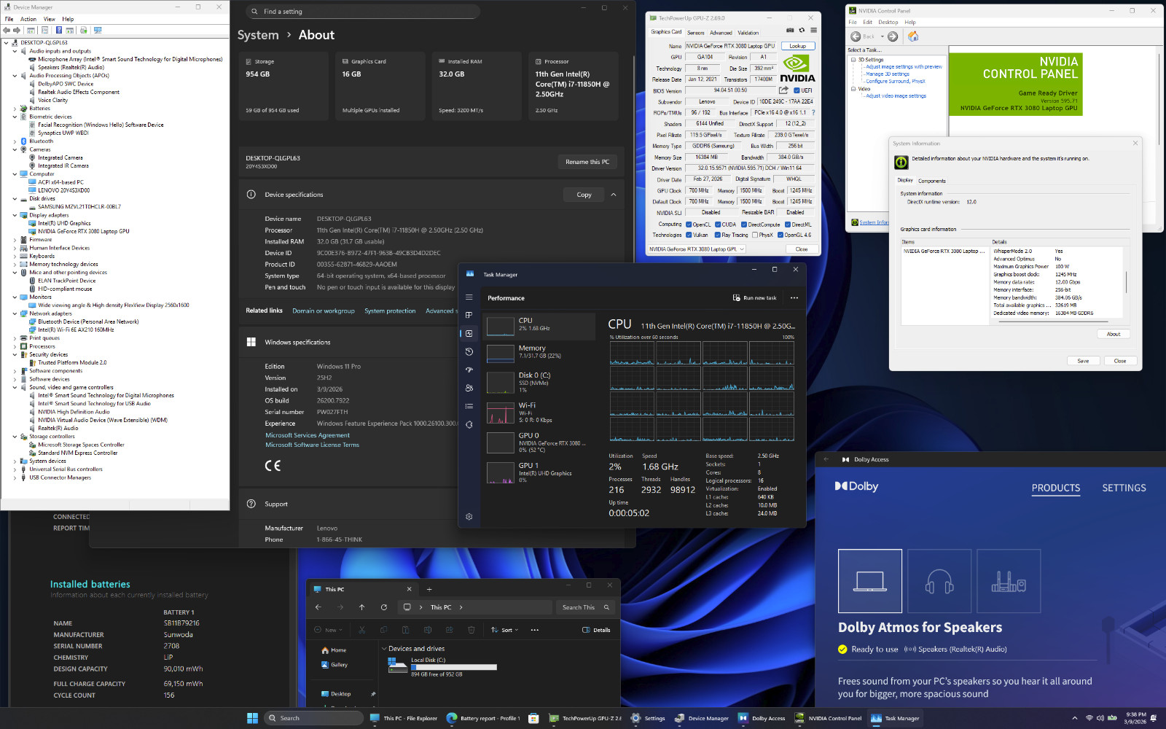Open SETTINGS tab in Dolby Access
This screenshot has width=1166, height=729.
(x=1124, y=488)
